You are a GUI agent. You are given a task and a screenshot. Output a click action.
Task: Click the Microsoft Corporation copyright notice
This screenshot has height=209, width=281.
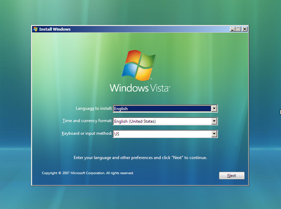[87, 173]
